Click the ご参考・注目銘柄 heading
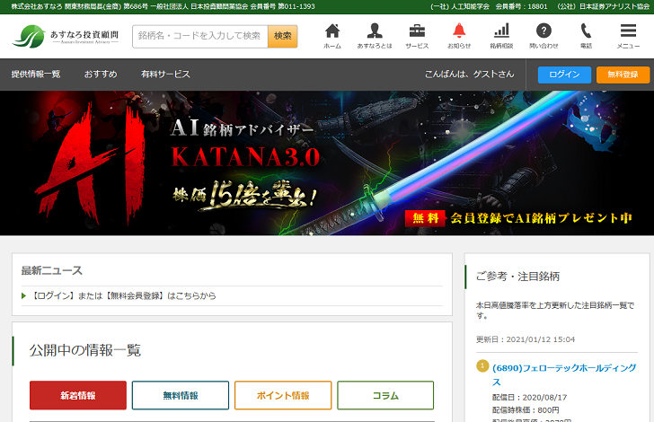This screenshot has width=654, height=422. [517, 277]
